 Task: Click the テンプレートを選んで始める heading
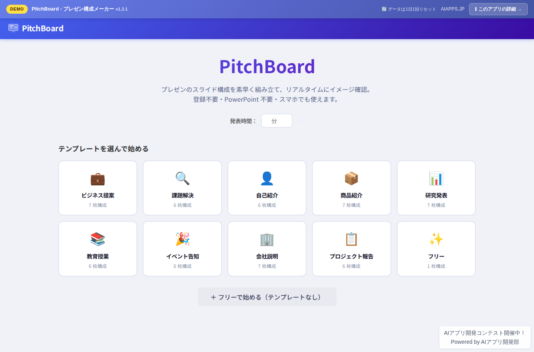pos(104,149)
